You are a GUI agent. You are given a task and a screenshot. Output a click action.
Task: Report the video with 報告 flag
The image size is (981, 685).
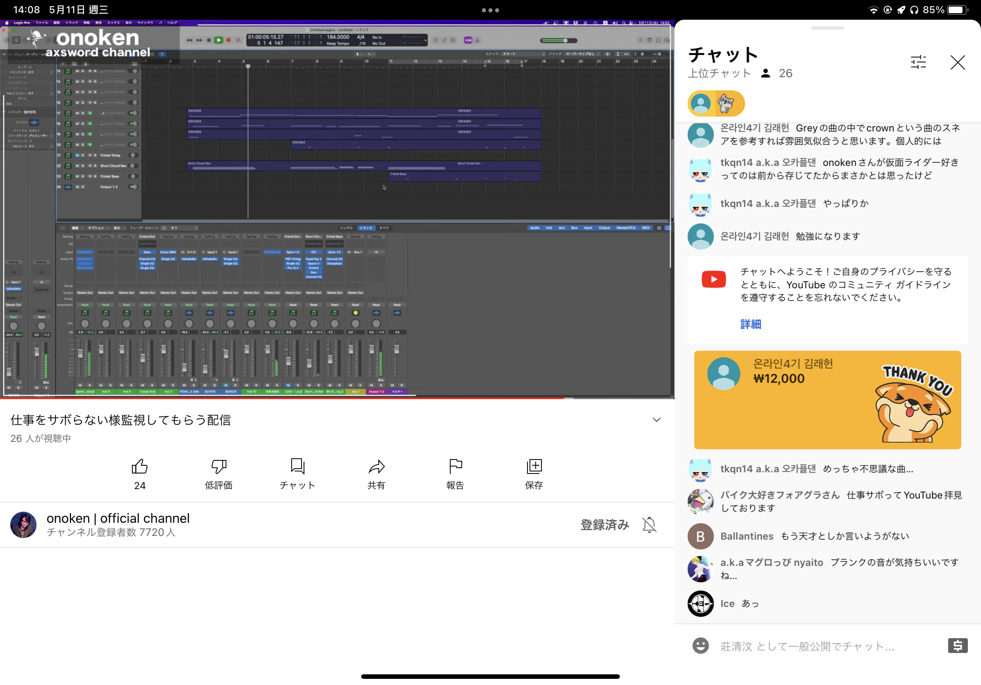coord(456,467)
